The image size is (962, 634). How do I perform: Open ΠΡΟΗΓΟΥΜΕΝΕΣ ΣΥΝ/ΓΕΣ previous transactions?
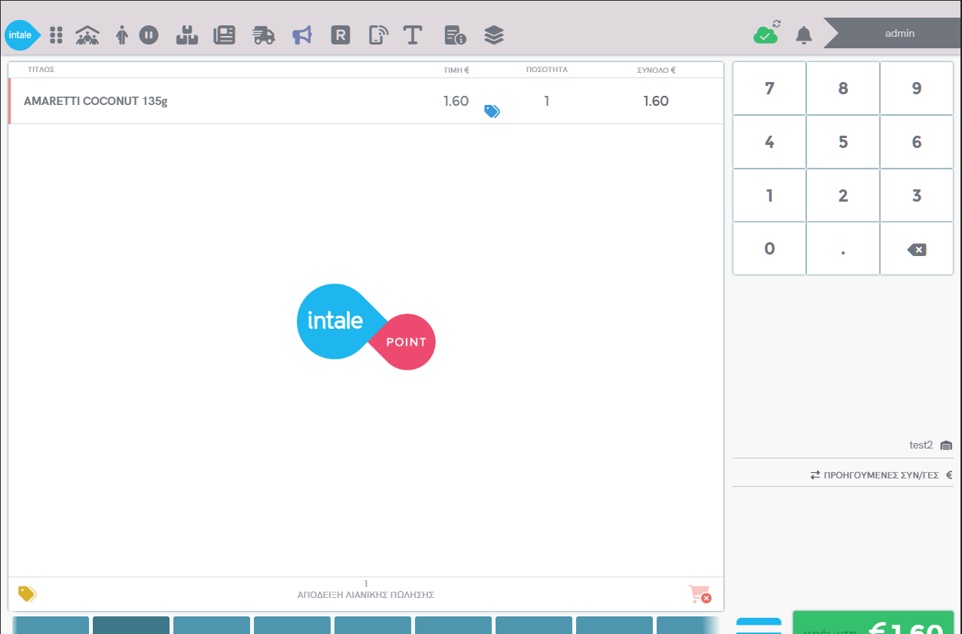881,475
